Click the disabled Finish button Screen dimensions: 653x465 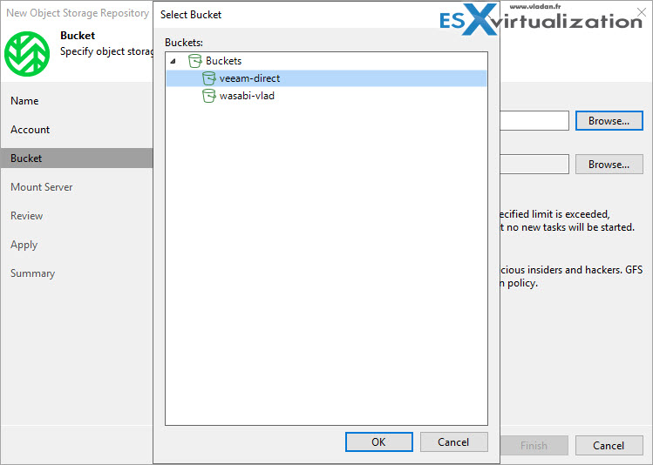click(534, 446)
